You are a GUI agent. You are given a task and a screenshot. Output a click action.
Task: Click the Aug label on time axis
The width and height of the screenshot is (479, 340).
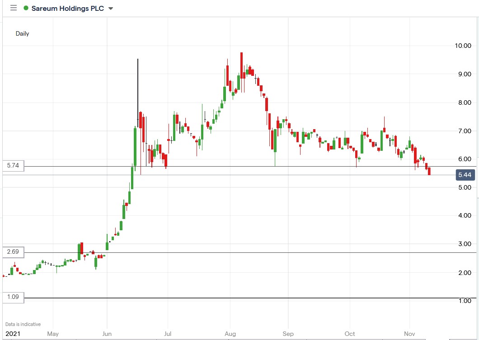[x=230, y=334]
